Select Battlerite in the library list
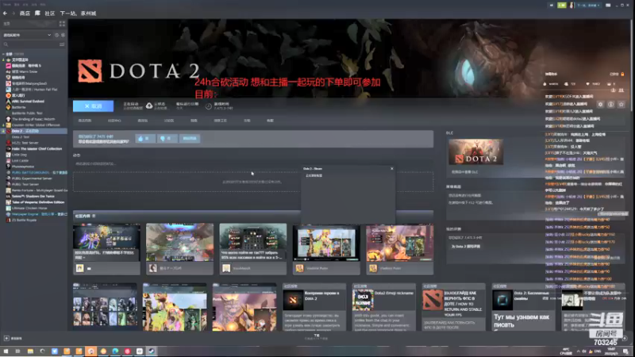 click(18, 107)
